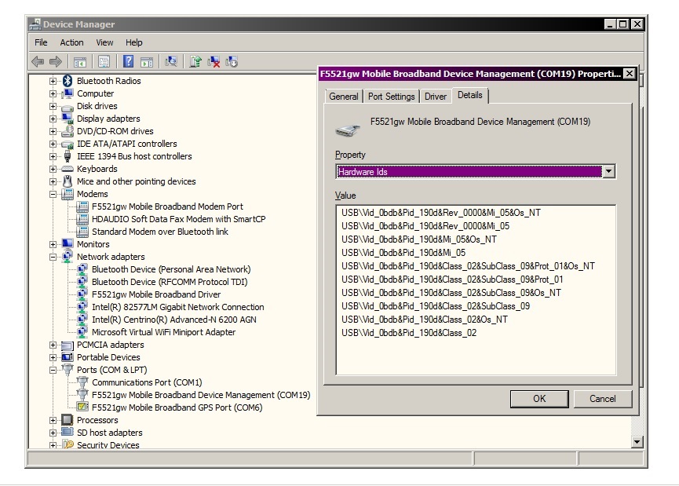Click the Back arrow toolbar icon
Screen dimensions: 679x486
point(38,61)
